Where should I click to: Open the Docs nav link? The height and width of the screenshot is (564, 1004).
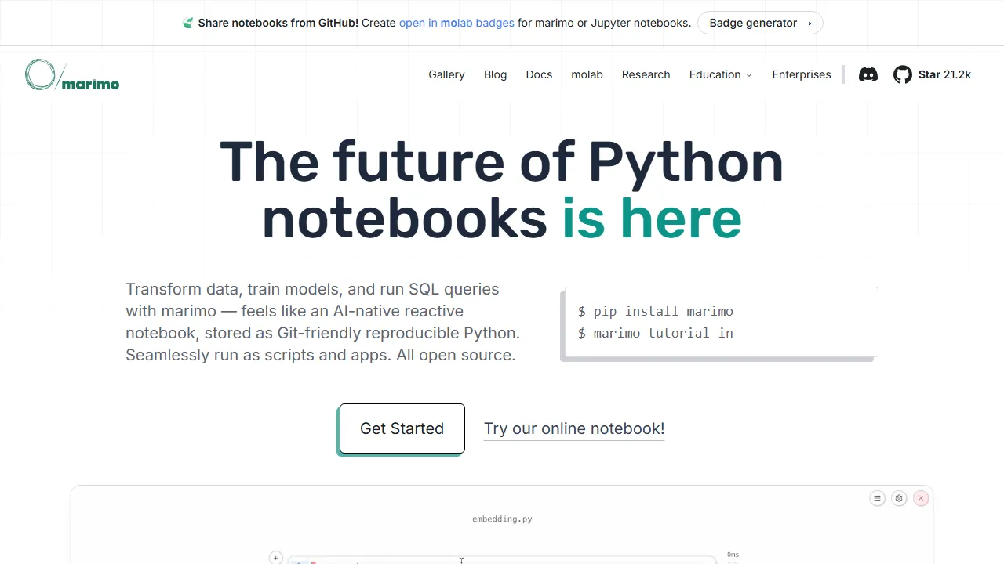(539, 74)
